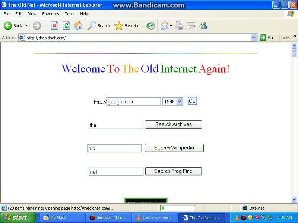Click Search Wikipedia button

click(x=174, y=148)
